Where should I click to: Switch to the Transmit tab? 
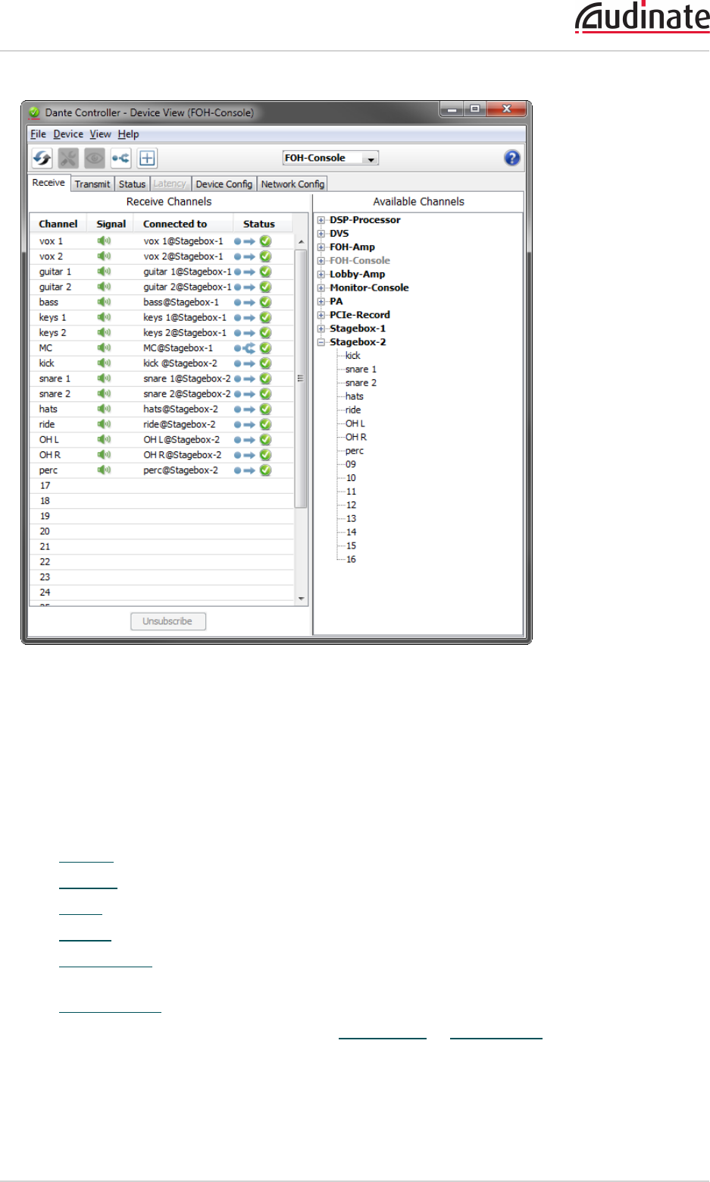coord(92,184)
